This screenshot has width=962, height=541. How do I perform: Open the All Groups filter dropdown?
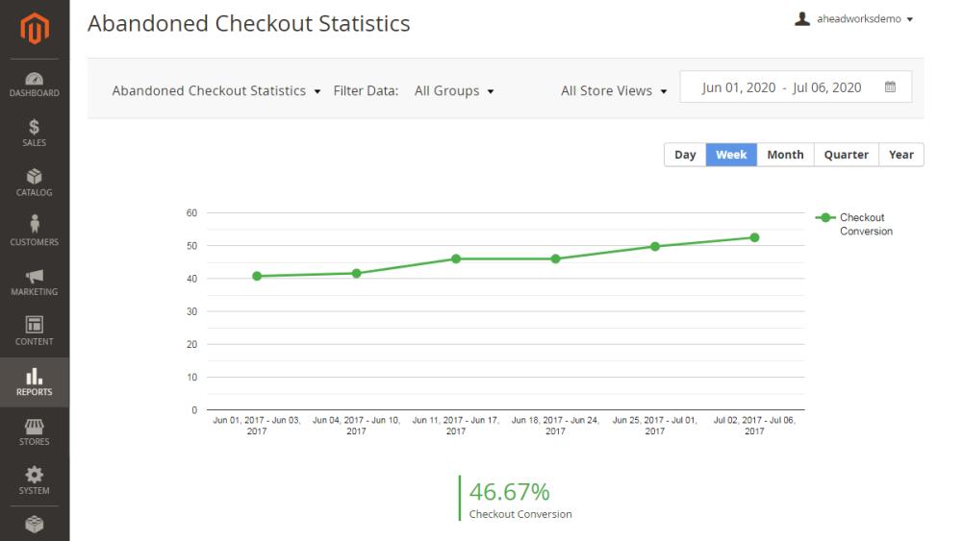454,90
